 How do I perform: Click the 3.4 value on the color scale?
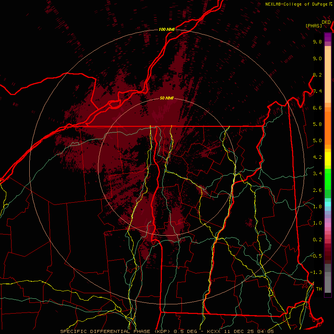coord(317,174)
